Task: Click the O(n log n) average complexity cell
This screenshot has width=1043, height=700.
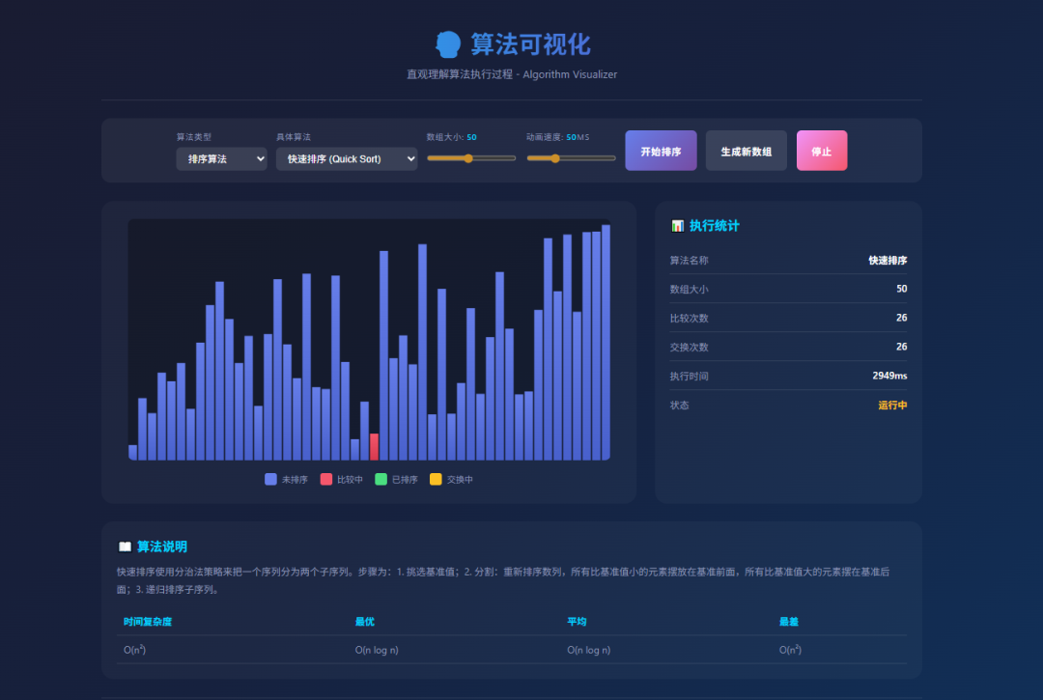Action: [589, 650]
